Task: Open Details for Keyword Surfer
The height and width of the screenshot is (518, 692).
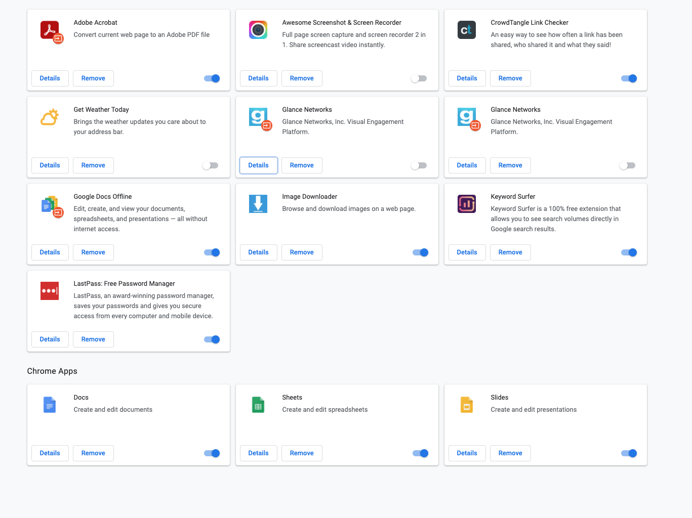Action: click(466, 252)
